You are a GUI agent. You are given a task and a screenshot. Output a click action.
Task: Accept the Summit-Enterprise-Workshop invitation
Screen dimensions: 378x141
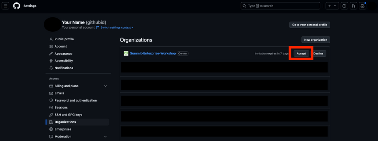coord(301,54)
